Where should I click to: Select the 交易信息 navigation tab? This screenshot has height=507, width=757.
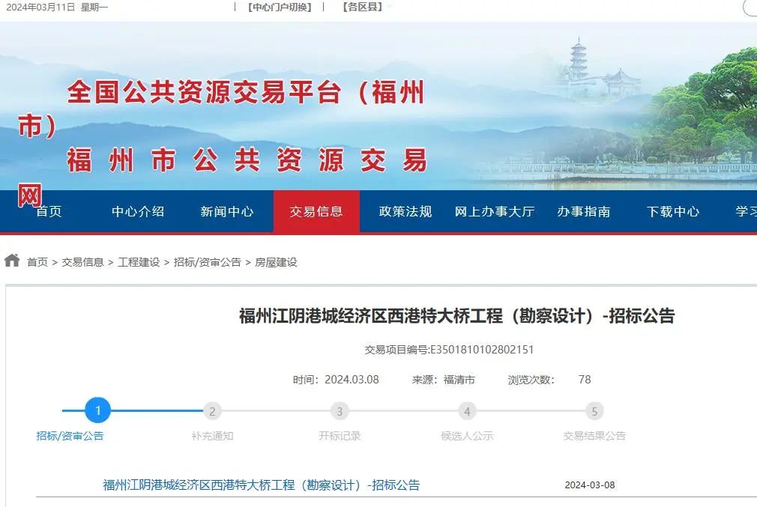(316, 211)
